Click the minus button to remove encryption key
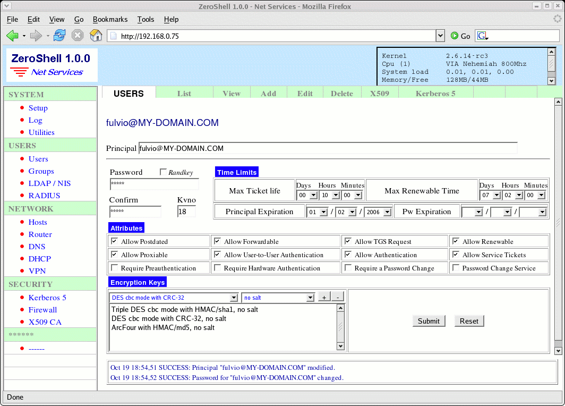This screenshot has height=406, width=565. (x=337, y=297)
